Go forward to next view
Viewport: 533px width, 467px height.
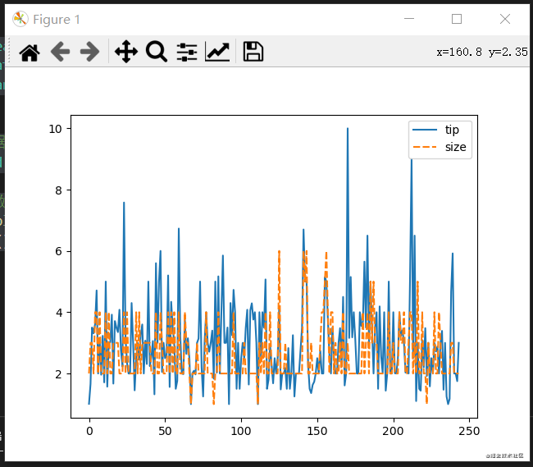[89, 53]
